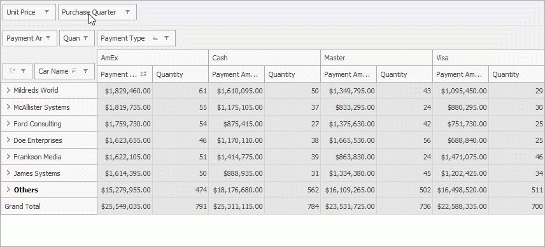Open the filter on Payment Amount data field
Screen dimensions: 545x247
point(48,38)
